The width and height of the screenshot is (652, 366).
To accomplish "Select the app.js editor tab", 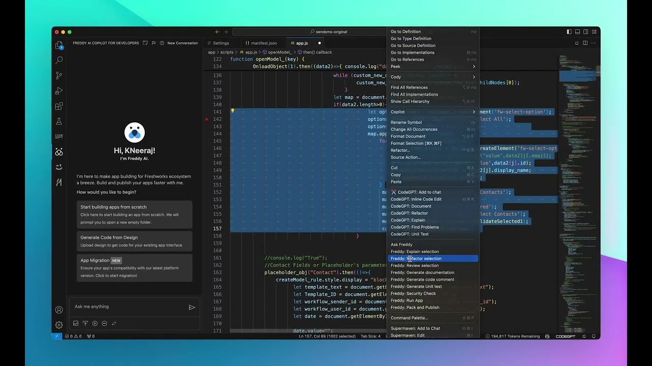I will pyautogui.click(x=305, y=43).
